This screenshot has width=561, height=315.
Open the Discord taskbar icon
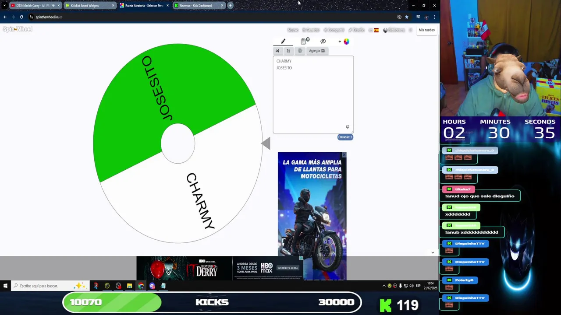(x=152, y=286)
